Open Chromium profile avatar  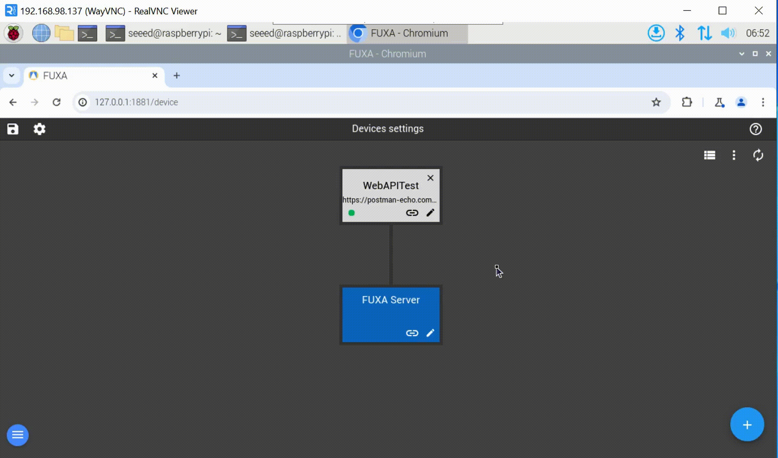[x=741, y=102]
